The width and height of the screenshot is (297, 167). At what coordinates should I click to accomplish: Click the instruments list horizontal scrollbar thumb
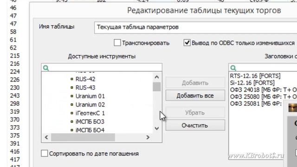83,137
